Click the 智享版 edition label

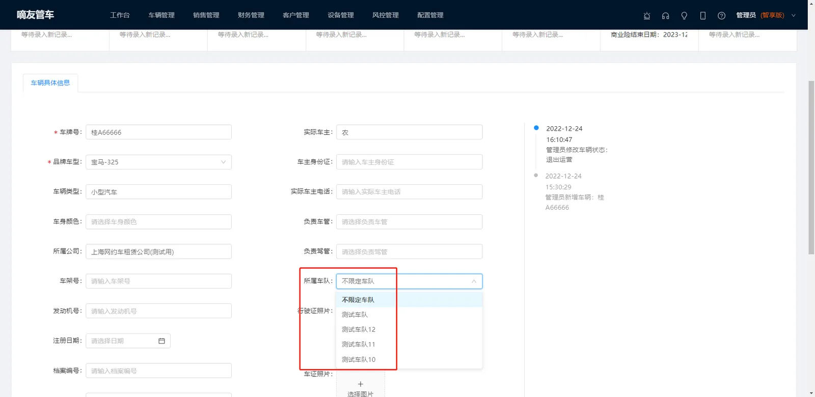point(772,15)
